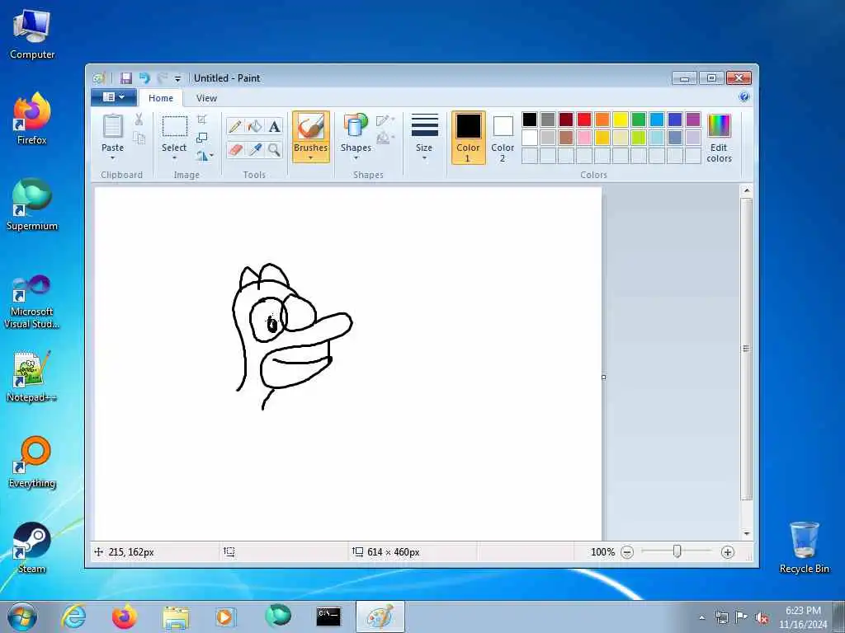Click the zoom slider handle
This screenshot has height=633, width=845.
[677, 551]
